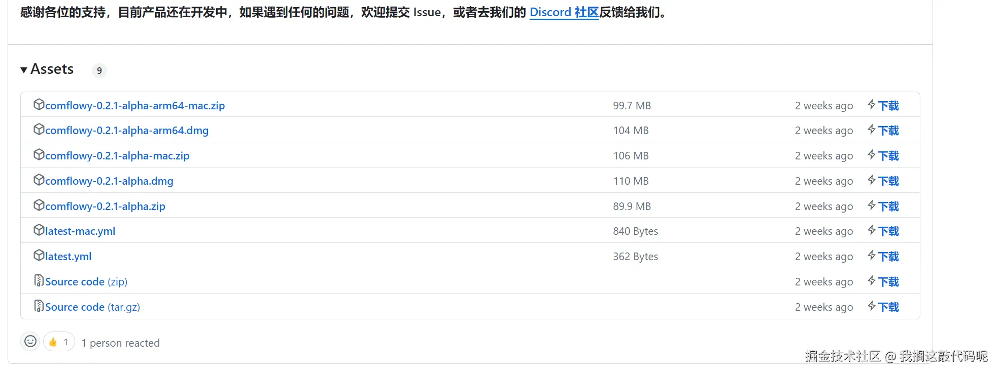Click the 362 Bytes size text

point(635,257)
